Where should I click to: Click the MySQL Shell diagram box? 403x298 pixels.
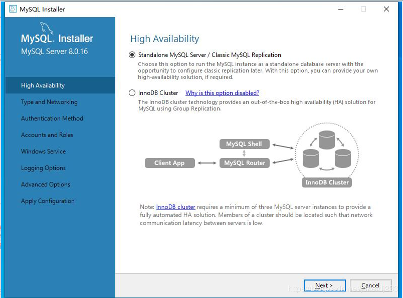[x=245, y=144]
